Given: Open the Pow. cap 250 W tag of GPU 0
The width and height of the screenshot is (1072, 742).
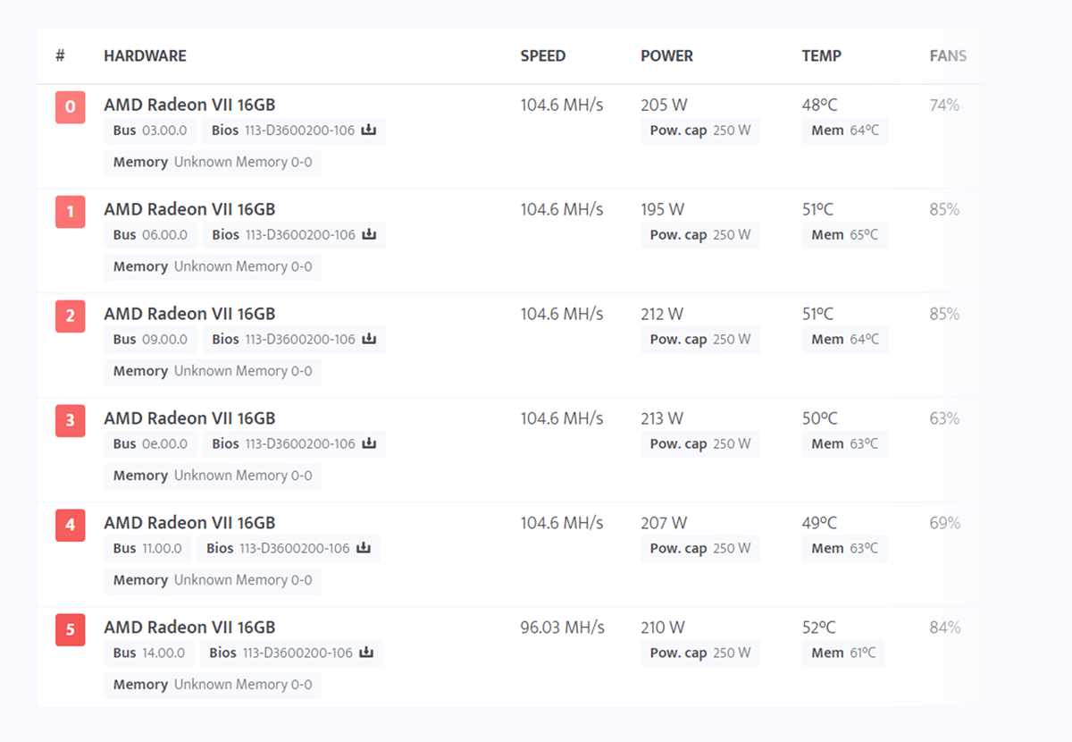Looking at the screenshot, I should click(x=700, y=131).
